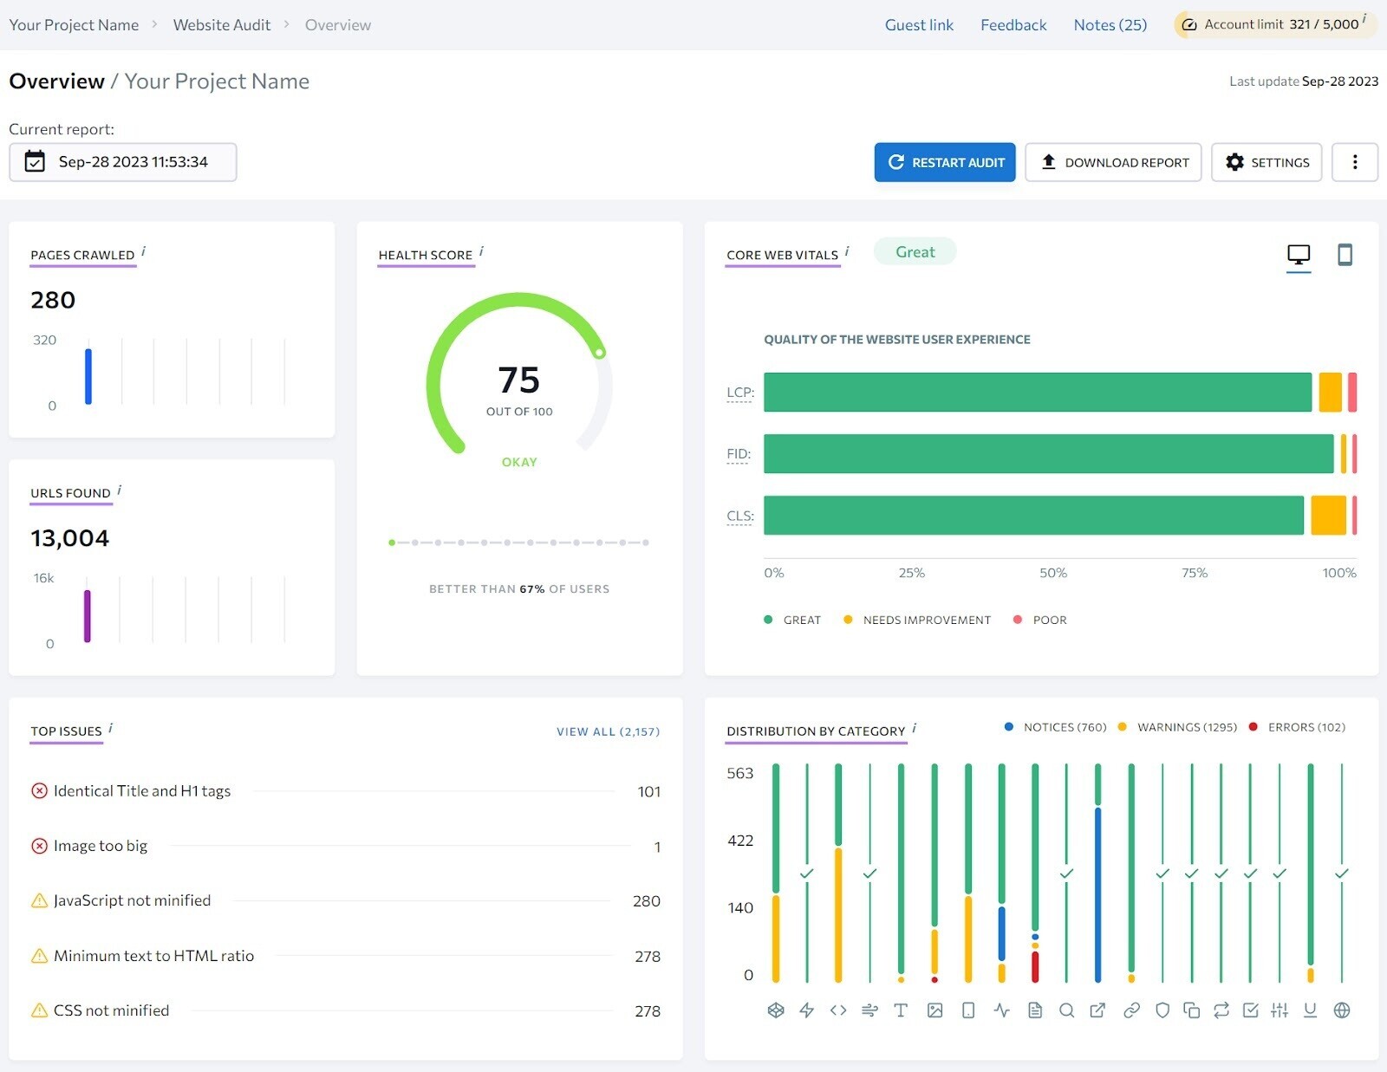Viewport: 1387px width, 1072px height.
Task: Click the pulse activity category icon
Action: tap(1002, 1010)
